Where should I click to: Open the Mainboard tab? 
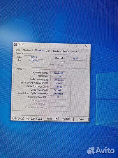28,50
